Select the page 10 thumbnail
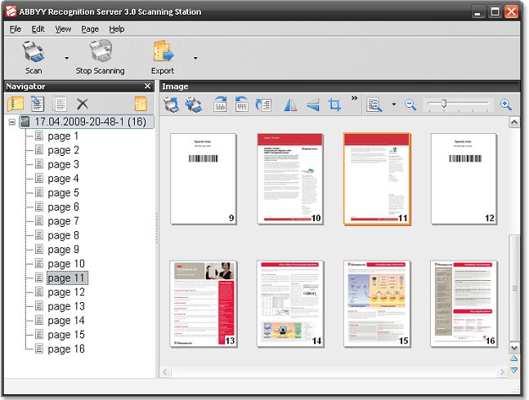The image size is (529, 400). pos(290,178)
